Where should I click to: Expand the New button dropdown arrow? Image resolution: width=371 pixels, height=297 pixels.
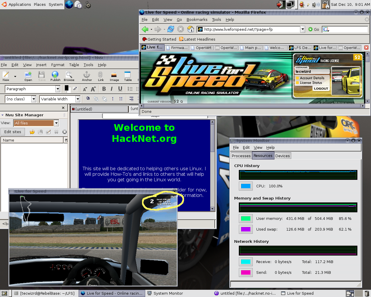15,77
